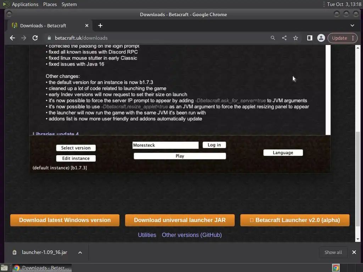Click the page scrollbar up arrow
This screenshot has width=363, height=272.
click(x=358, y=48)
